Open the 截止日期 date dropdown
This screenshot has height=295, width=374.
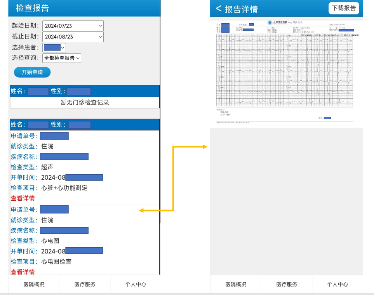(73, 36)
